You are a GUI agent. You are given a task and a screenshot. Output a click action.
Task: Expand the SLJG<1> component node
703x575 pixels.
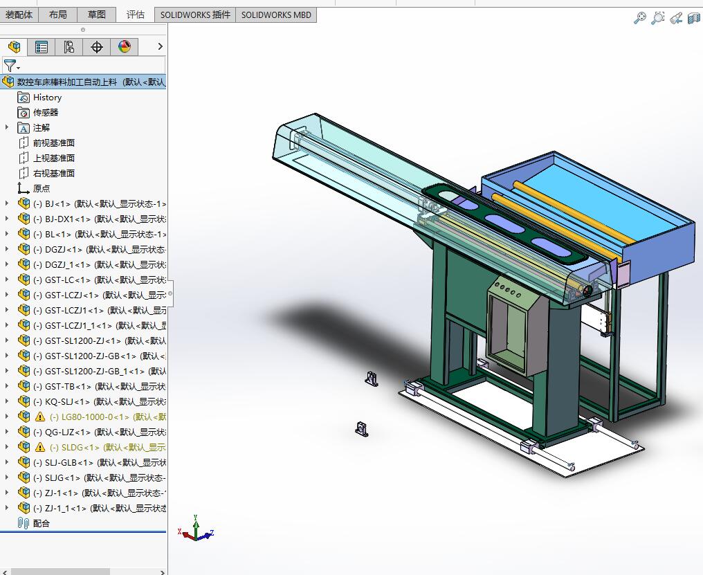[7, 477]
